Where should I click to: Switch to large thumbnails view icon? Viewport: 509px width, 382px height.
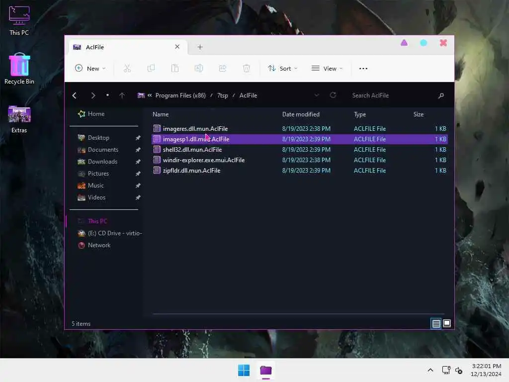pos(447,323)
